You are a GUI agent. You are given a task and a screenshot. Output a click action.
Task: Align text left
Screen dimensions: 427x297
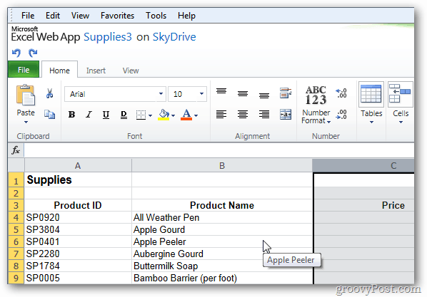221,115
